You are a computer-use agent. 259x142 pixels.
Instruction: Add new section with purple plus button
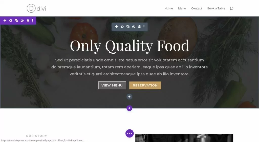pyautogui.click(x=129, y=108)
